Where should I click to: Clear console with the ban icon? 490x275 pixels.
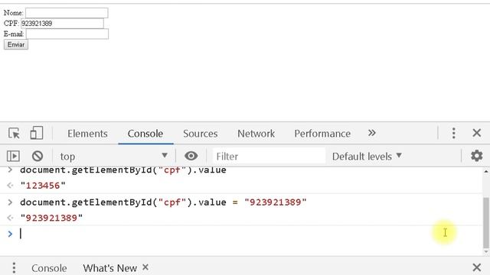coord(38,156)
